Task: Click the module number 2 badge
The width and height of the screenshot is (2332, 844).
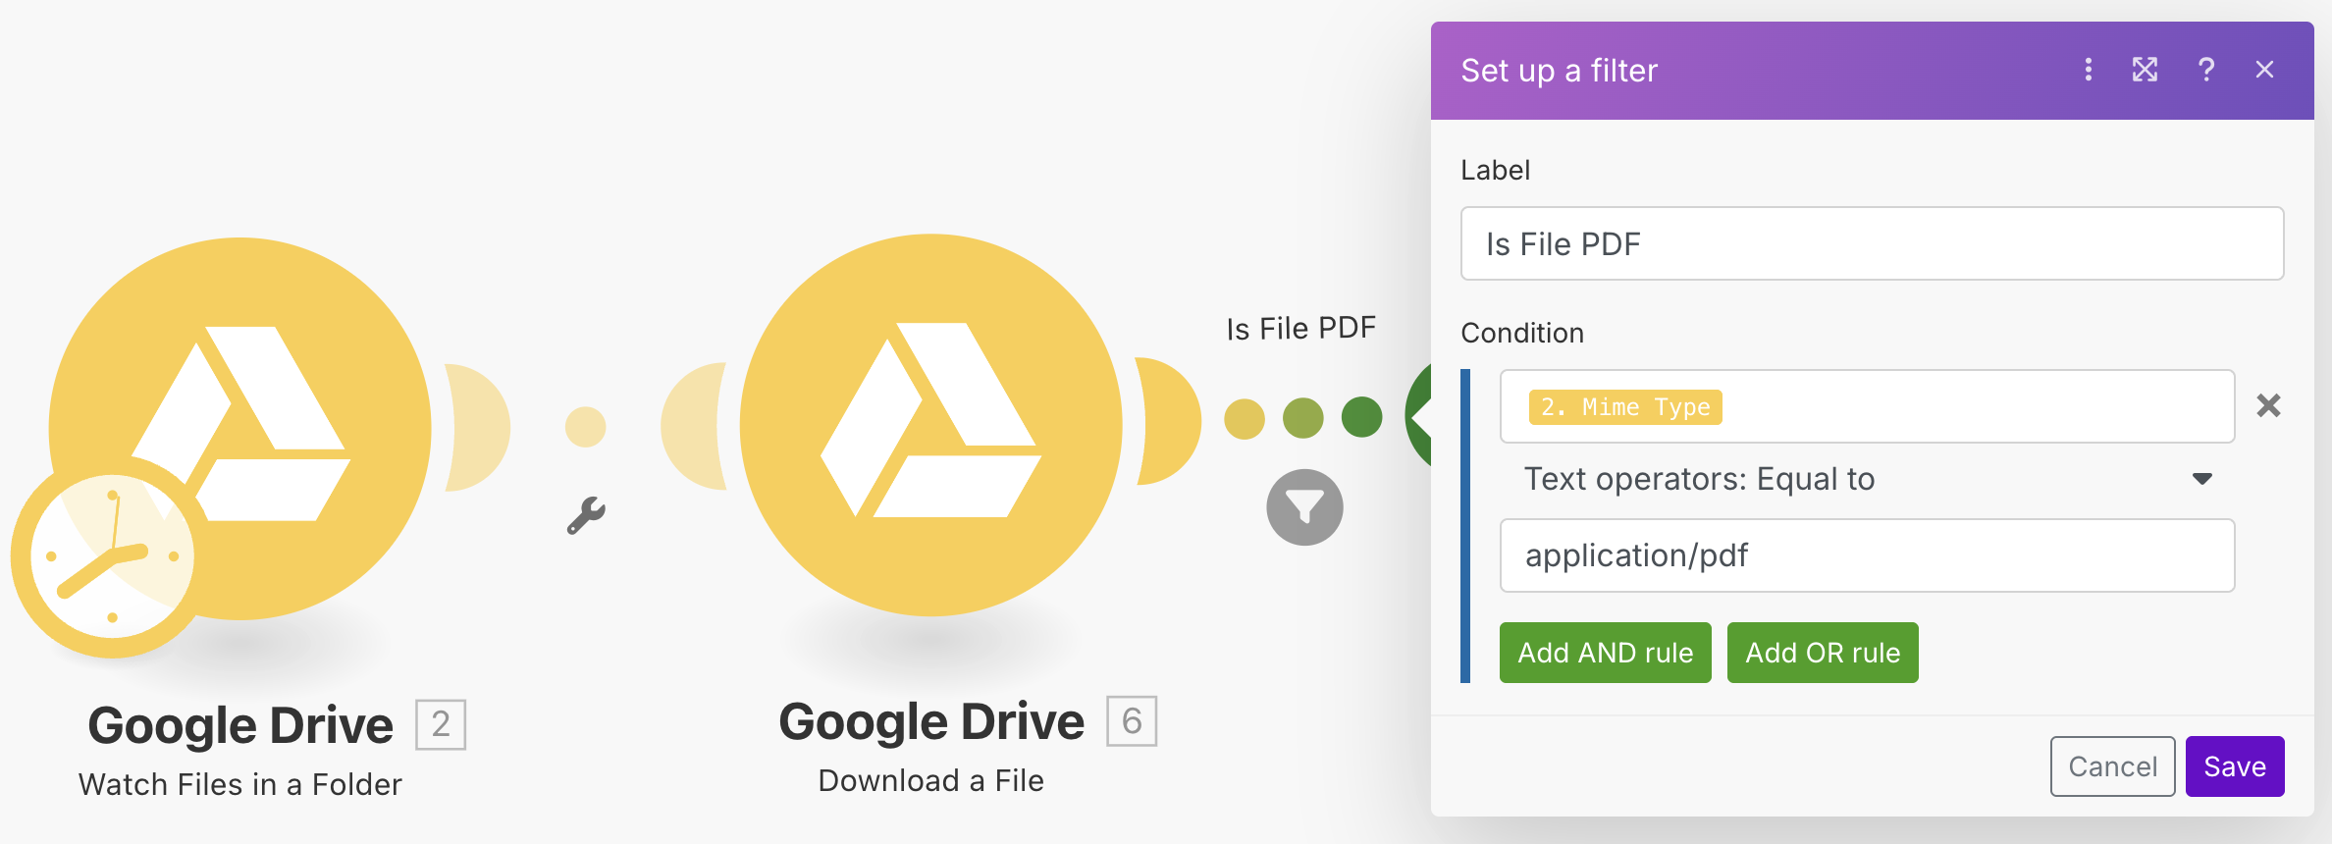Action: pyautogui.click(x=441, y=725)
